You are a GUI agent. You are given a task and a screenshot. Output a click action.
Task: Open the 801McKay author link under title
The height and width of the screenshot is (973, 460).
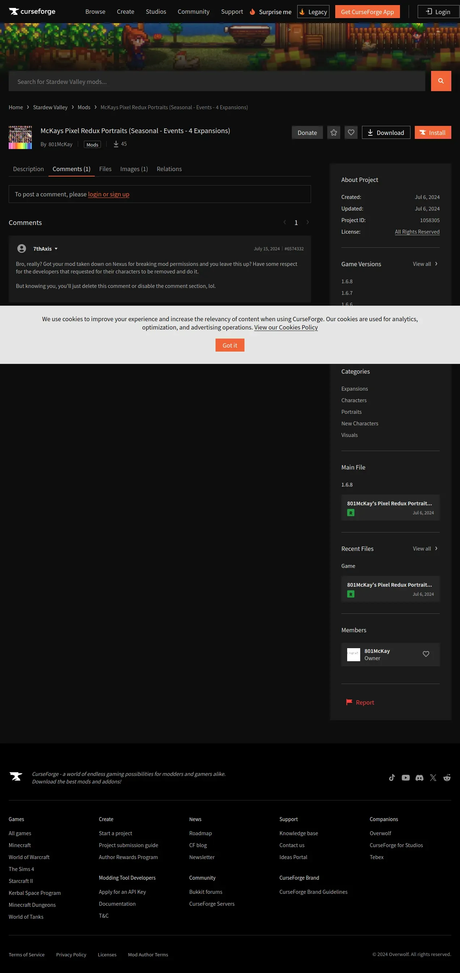click(x=60, y=144)
